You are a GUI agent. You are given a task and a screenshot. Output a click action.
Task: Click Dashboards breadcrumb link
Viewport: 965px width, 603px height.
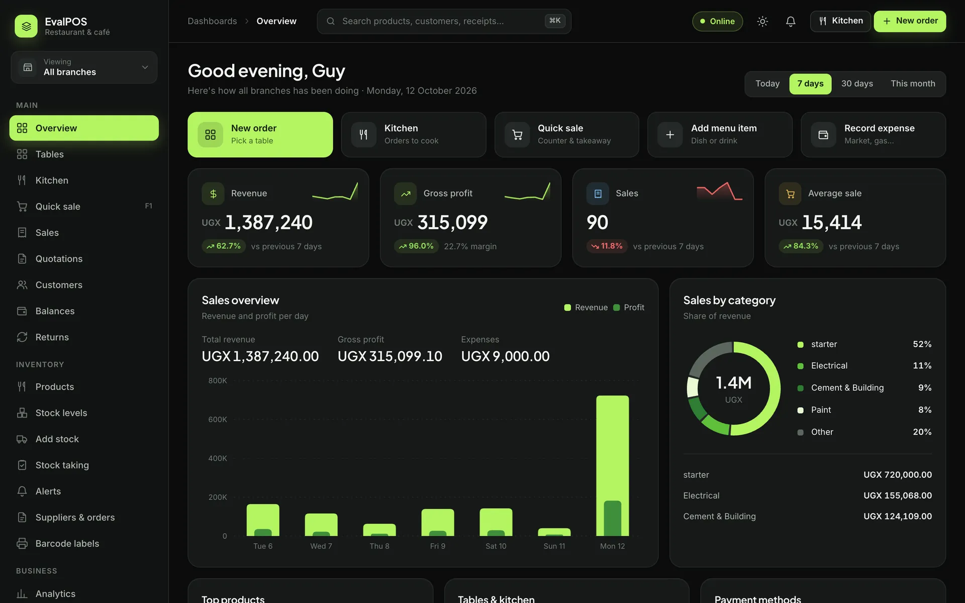[212, 21]
